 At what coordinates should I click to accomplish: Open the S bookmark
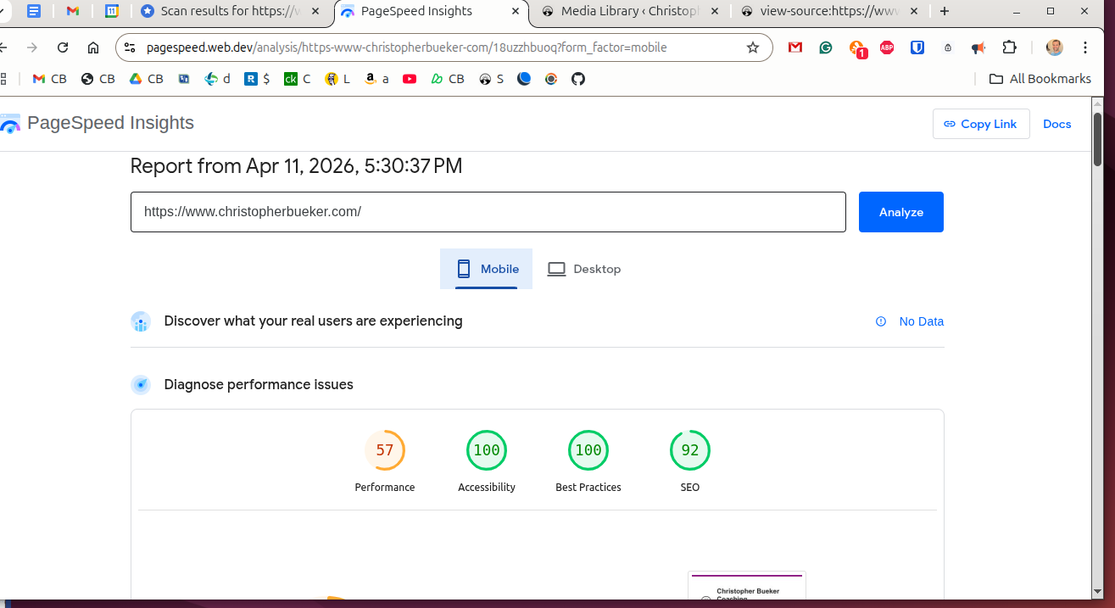click(x=491, y=79)
